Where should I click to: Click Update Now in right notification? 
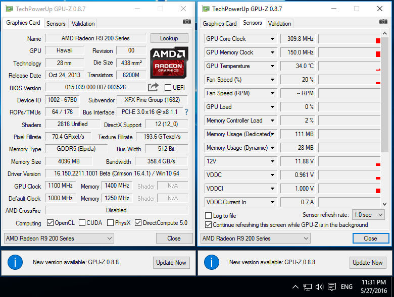pos(368,263)
